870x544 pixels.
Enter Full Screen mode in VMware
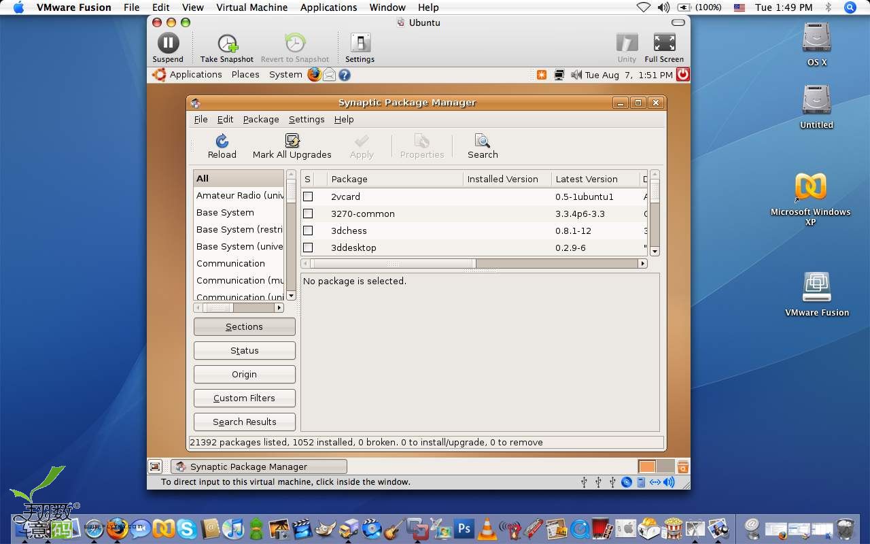tap(664, 43)
